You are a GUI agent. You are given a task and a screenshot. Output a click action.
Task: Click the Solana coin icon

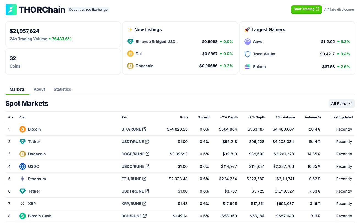tap(248, 67)
